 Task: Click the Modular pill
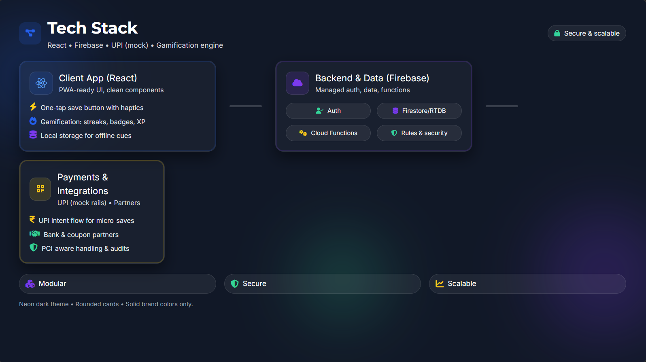[x=117, y=284]
